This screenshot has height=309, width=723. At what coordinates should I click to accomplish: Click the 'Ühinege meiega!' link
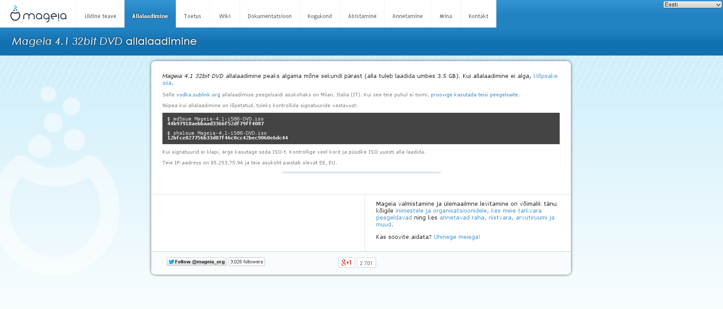[x=457, y=237]
